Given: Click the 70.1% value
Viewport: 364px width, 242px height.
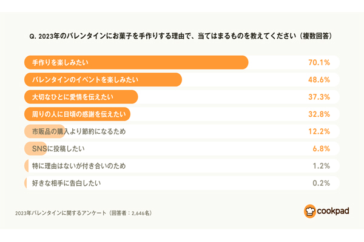Looking at the screenshot, I should click(318, 62).
